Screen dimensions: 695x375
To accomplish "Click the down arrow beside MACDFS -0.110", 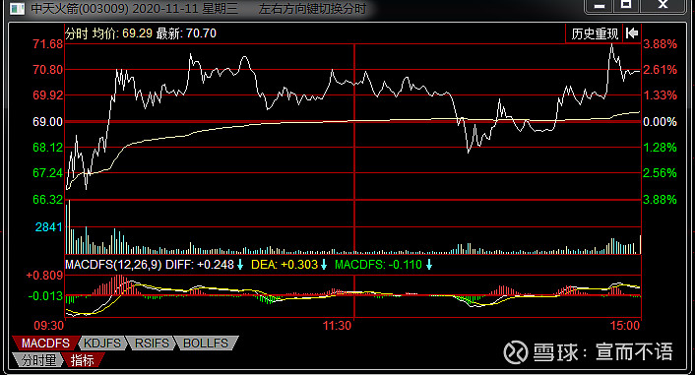I will [x=429, y=265].
